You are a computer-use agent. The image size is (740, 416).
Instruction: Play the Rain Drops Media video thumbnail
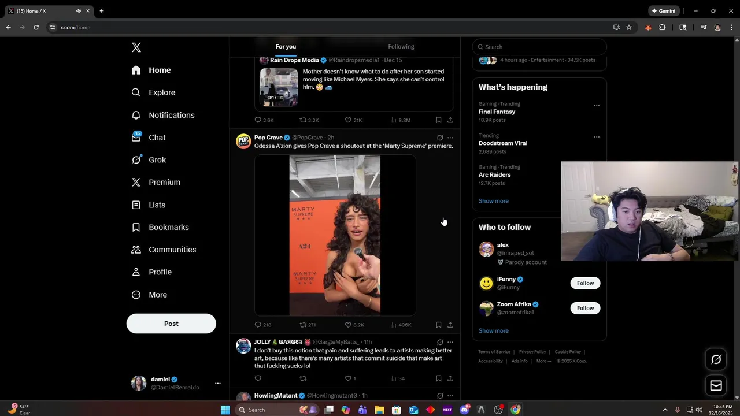279,87
